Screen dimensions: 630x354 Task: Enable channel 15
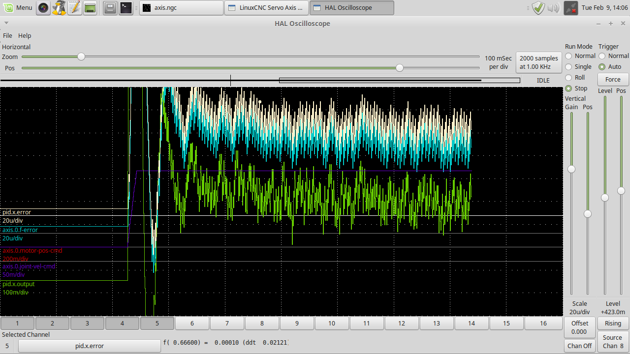[x=506, y=323]
